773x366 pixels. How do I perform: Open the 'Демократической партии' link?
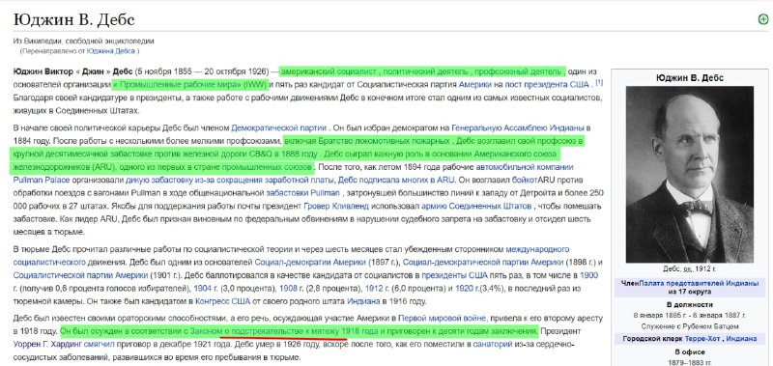coord(279,128)
